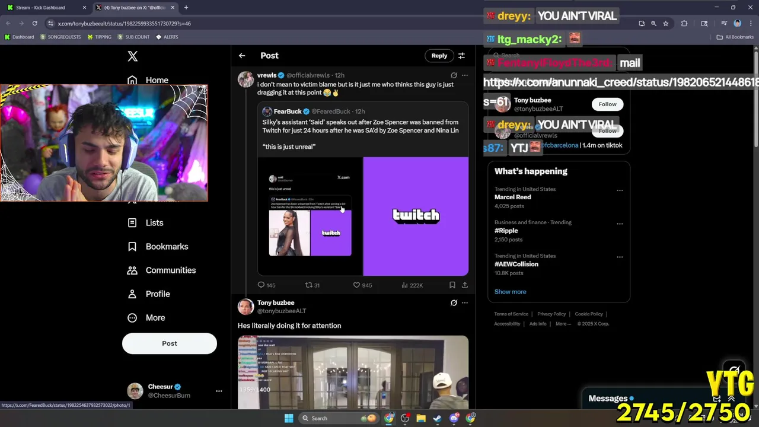Image resolution: width=759 pixels, height=427 pixels.
Task: Click the Grok icon on vrewls post
Action: coord(454,75)
